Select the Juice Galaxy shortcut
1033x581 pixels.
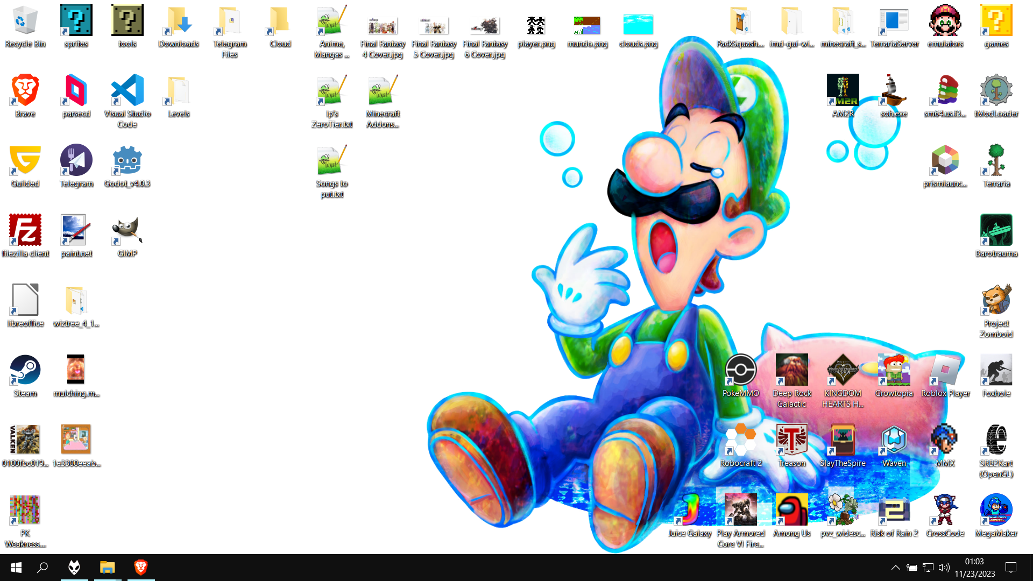tap(689, 515)
